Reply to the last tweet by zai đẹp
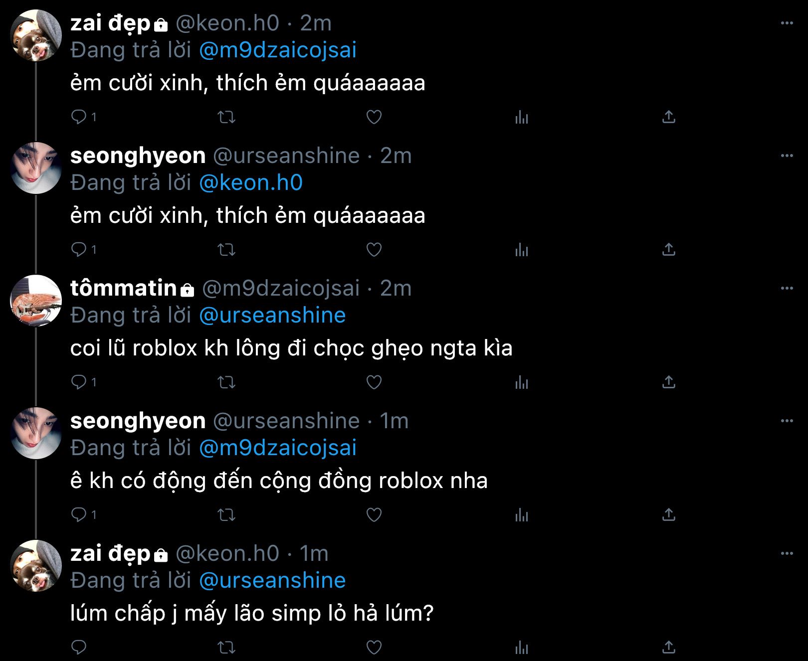This screenshot has width=808, height=661. pyautogui.click(x=79, y=647)
